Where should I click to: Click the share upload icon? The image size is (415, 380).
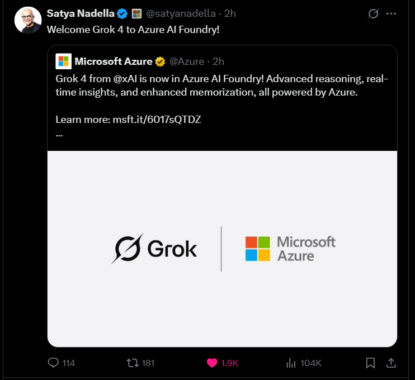392,363
